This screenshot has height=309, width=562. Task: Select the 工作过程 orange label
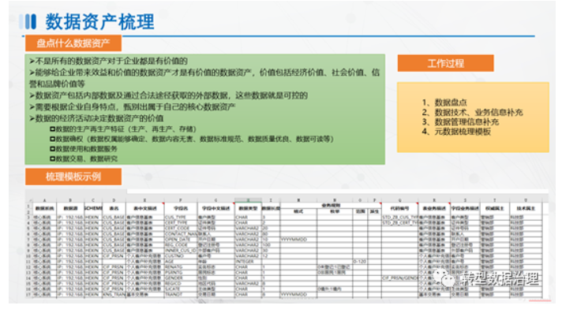coord(445,63)
